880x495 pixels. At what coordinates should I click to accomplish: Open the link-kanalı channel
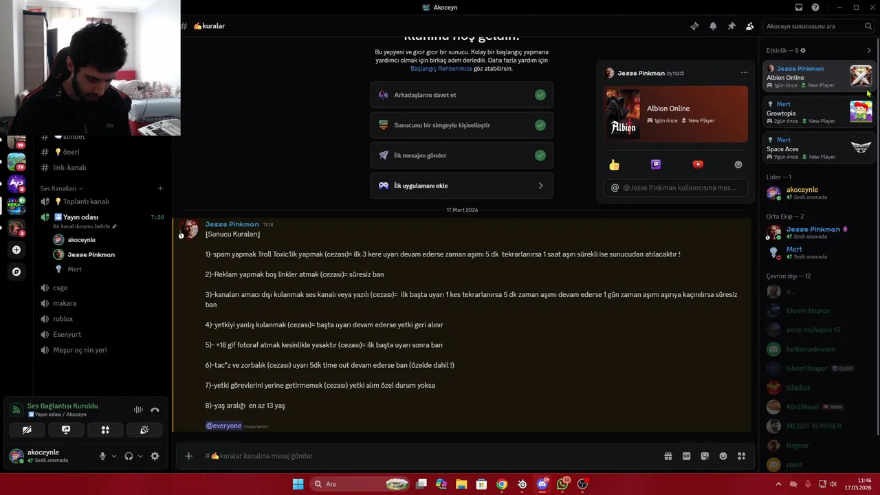click(x=102, y=168)
